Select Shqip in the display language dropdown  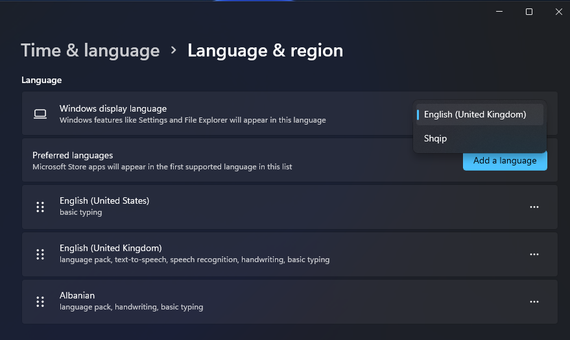(x=479, y=139)
